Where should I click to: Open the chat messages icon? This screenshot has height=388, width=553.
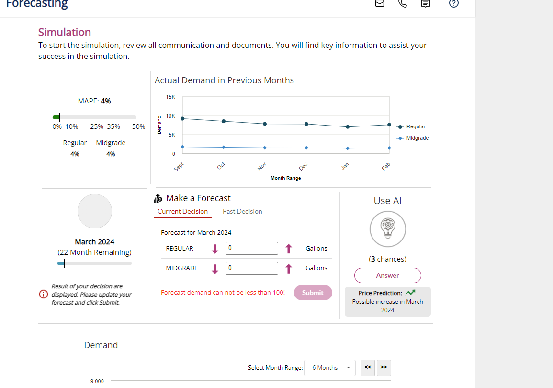pos(426,3)
